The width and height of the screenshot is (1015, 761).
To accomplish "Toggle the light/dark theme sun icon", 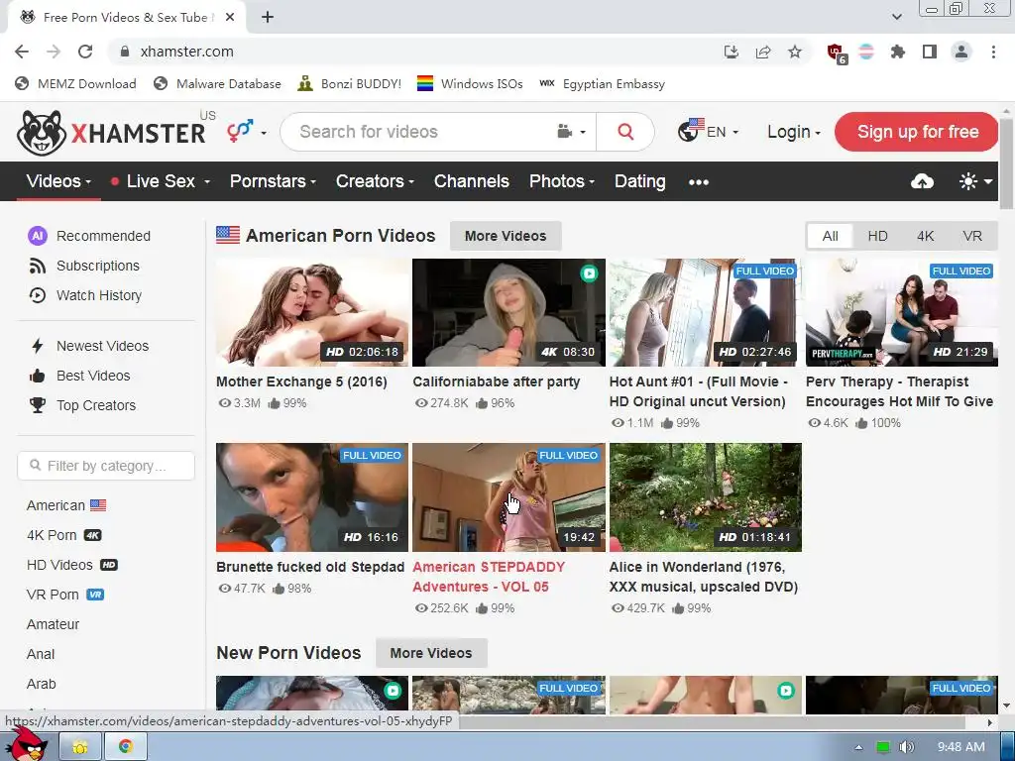I will (x=975, y=182).
